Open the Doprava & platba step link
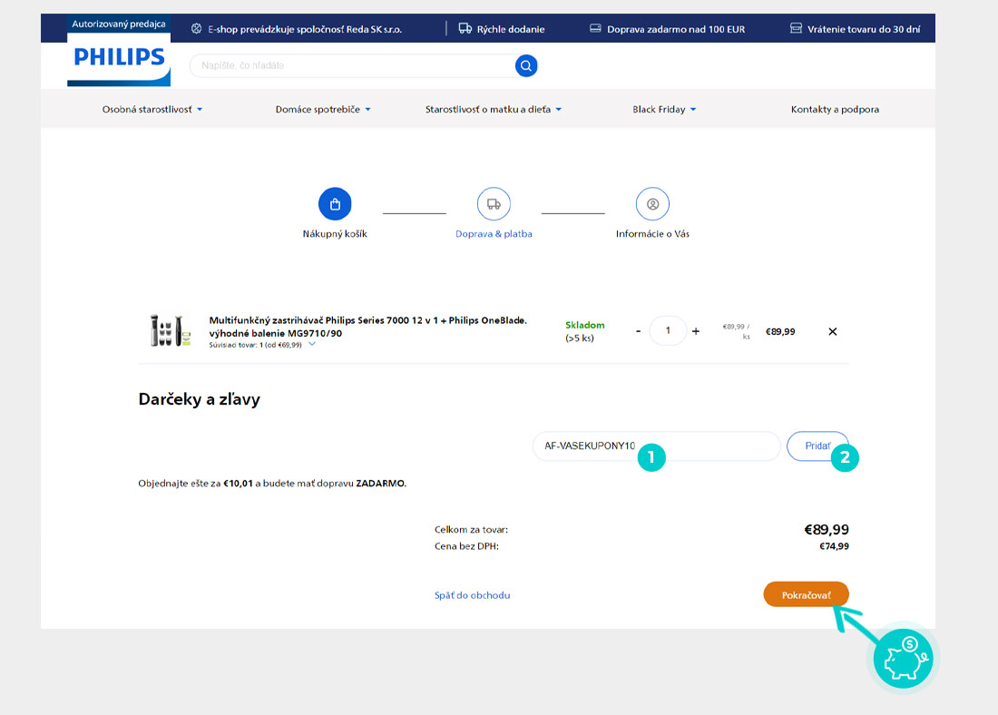 tap(494, 234)
